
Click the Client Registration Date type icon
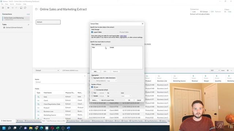(38, 104)
